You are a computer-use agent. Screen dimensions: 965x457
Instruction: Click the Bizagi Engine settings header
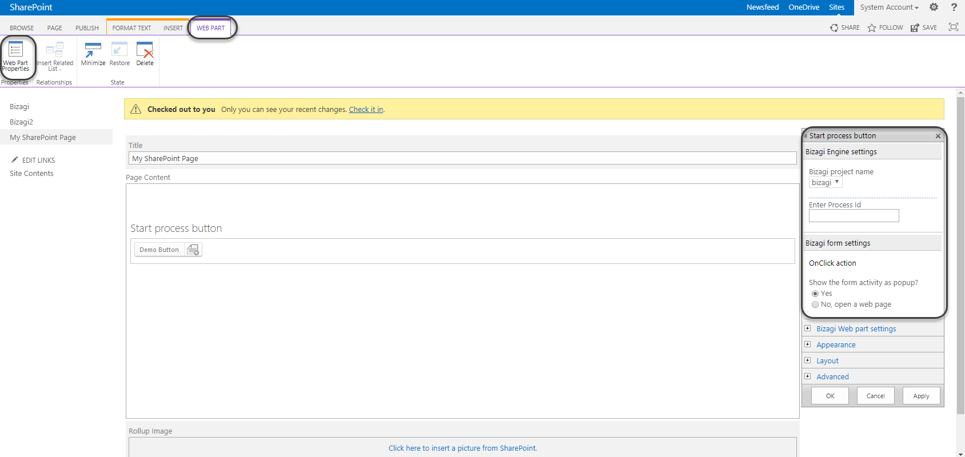pyautogui.click(x=872, y=152)
